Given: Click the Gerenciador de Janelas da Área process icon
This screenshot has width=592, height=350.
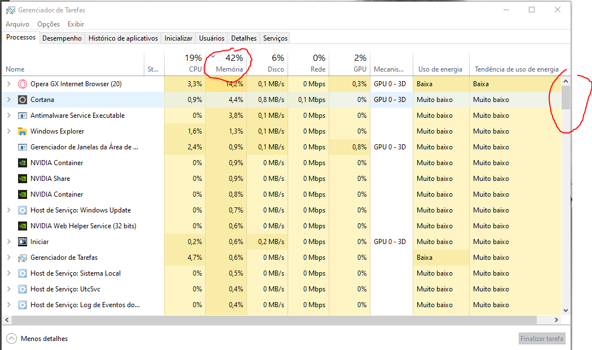Looking at the screenshot, I should click(x=23, y=147).
